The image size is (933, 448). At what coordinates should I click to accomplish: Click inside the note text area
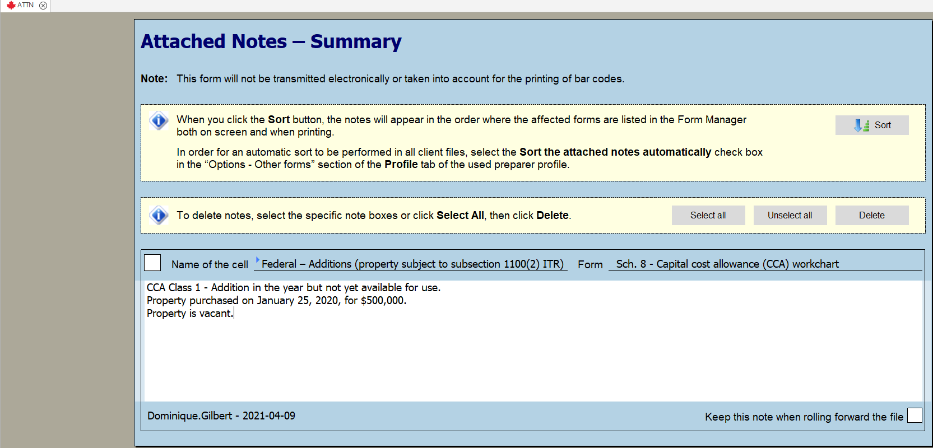(533, 340)
